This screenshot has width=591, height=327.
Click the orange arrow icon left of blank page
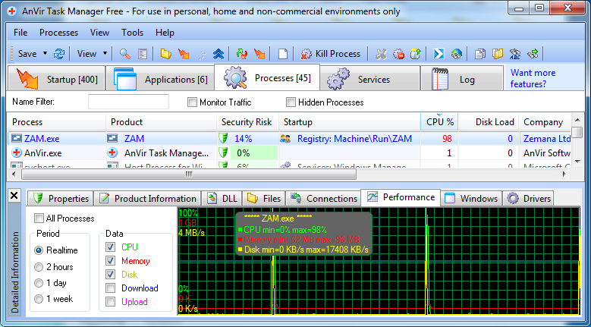click(259, 54)
